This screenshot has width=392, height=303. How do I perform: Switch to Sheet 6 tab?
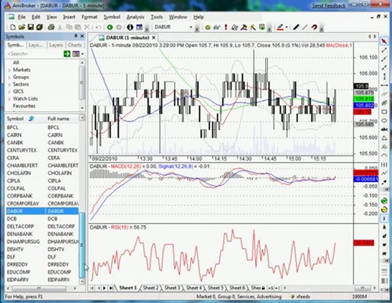click(x=237, y=288)
